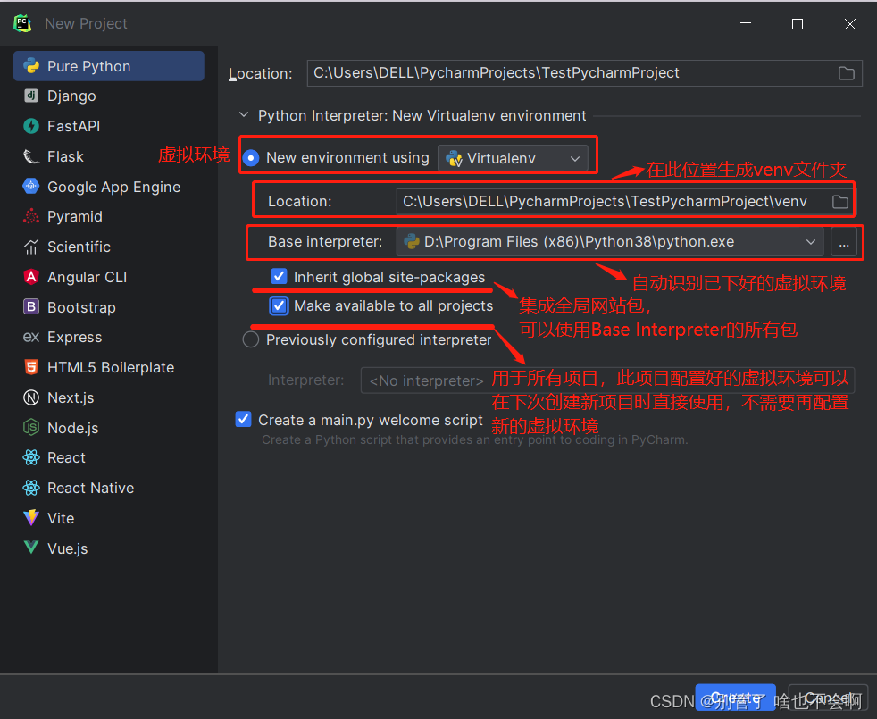The image size is (877, 719).
Task: Choose the FastAPI project type
Action: pyautogui.click(x=108, y=126)
